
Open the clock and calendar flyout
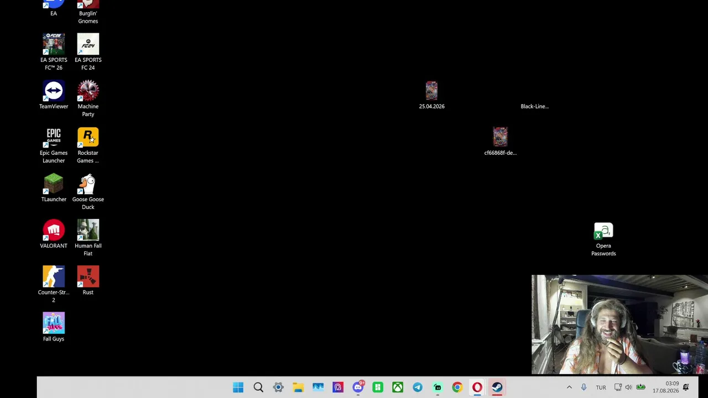[x=665, y=387]
